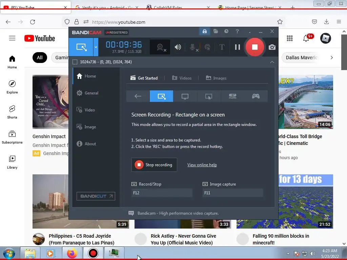Open Image settings in Bandicam sidebar

pyautogui.click(x=96, y=127)
